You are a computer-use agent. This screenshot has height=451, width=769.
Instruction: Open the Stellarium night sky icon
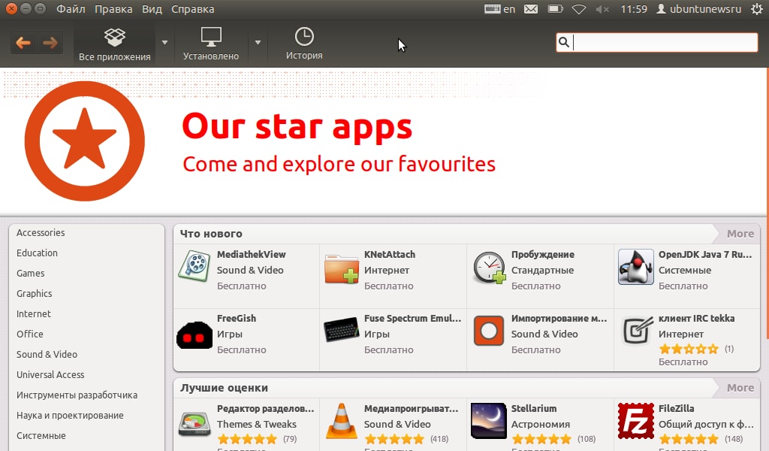click(x=488, y=421)
